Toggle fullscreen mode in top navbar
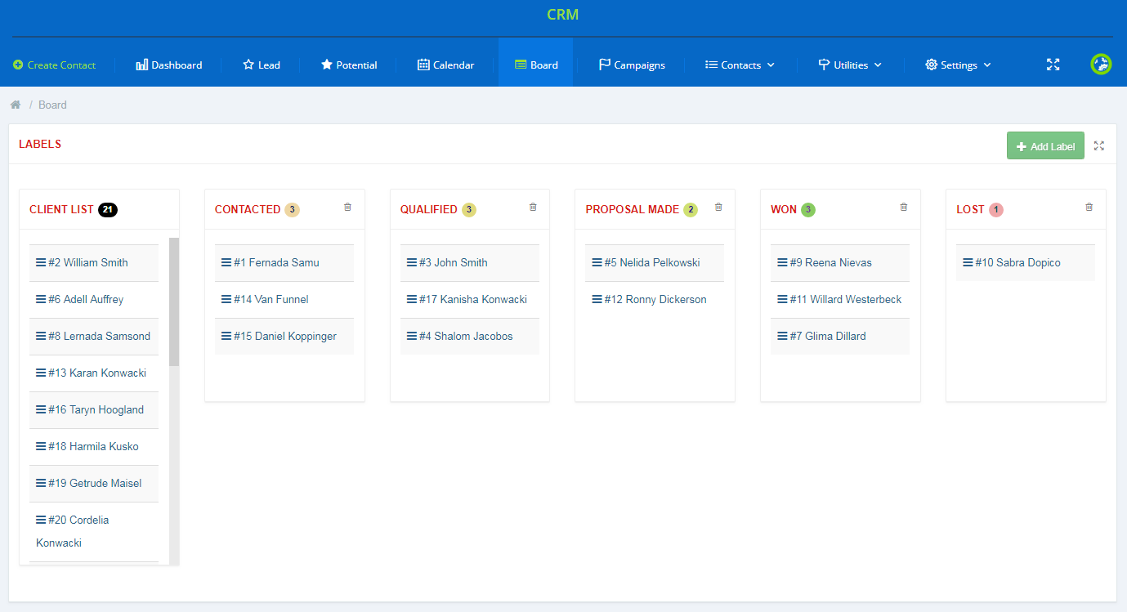The height and width of the screenshot is (612, 1127). (x=1053, y=65)
